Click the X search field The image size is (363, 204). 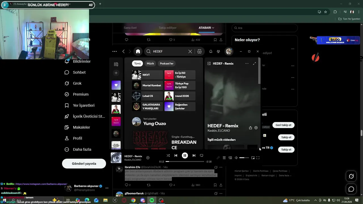tap(265, 28)
